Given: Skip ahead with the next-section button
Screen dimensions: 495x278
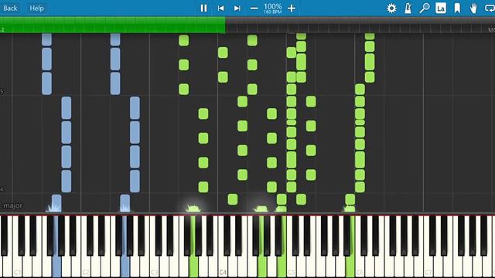Looking at the screenshot, I should coord(237,8).
